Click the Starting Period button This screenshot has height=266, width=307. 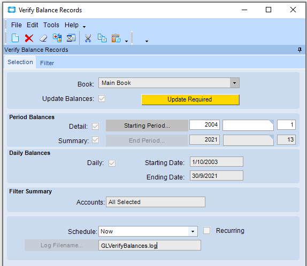(147, 126)
